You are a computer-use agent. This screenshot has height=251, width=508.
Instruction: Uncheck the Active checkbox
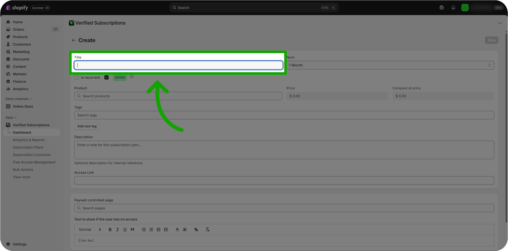click(x=107, y=77)
